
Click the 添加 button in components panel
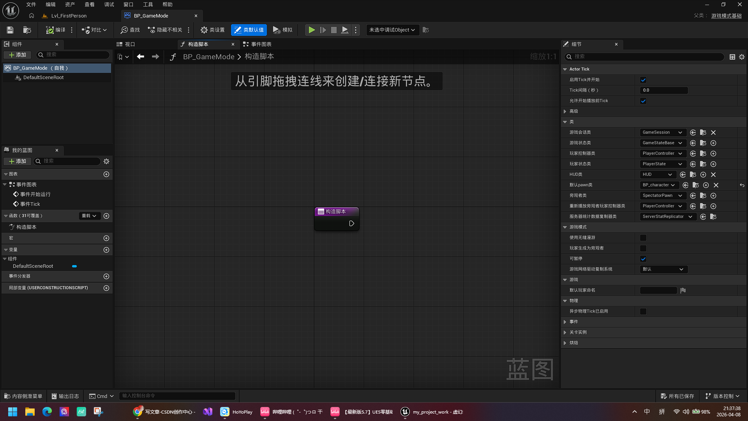point(18,55)
